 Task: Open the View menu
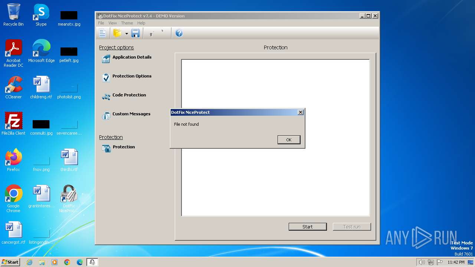coord(112,23)
